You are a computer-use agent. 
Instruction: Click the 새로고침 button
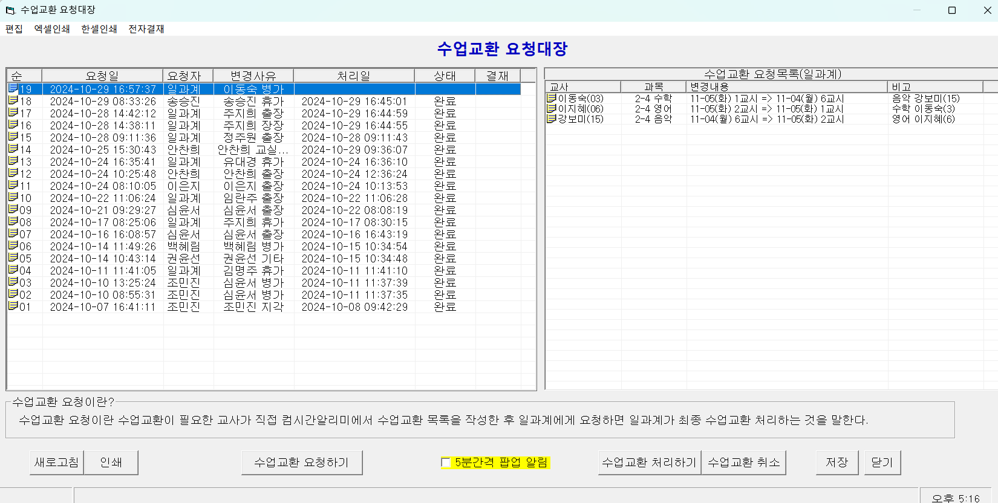coord(56,462)
